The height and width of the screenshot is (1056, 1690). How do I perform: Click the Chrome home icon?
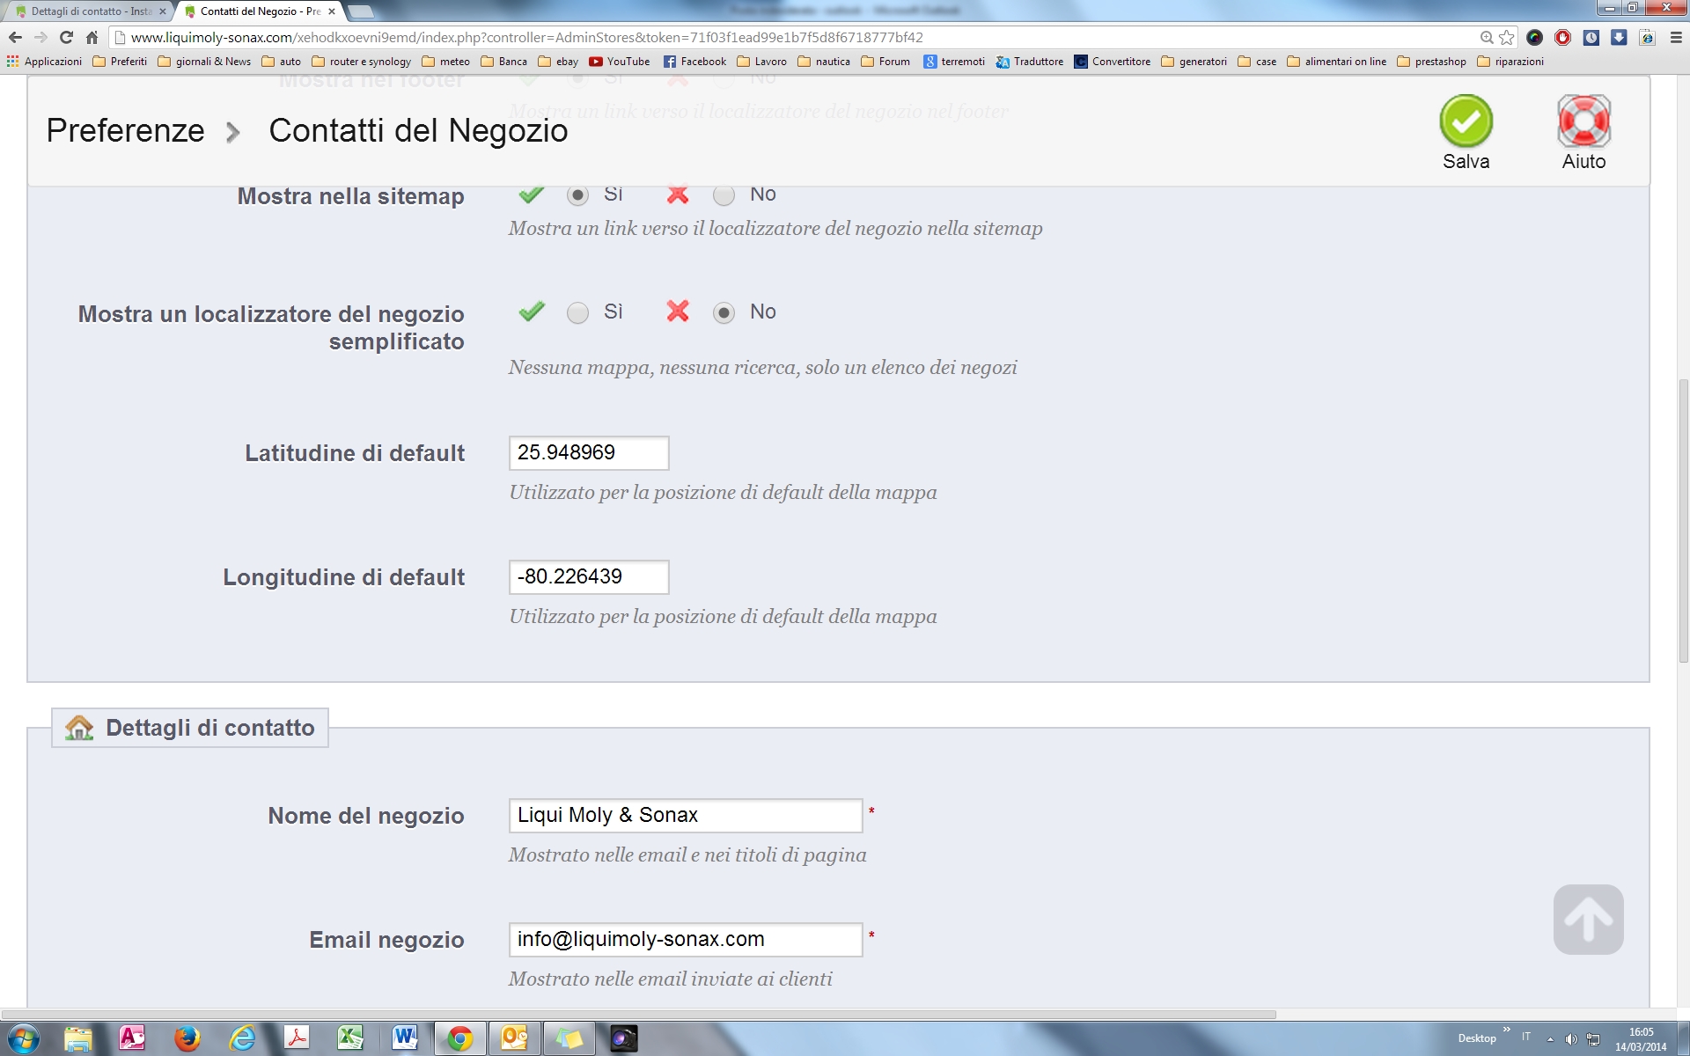(92, 37)
